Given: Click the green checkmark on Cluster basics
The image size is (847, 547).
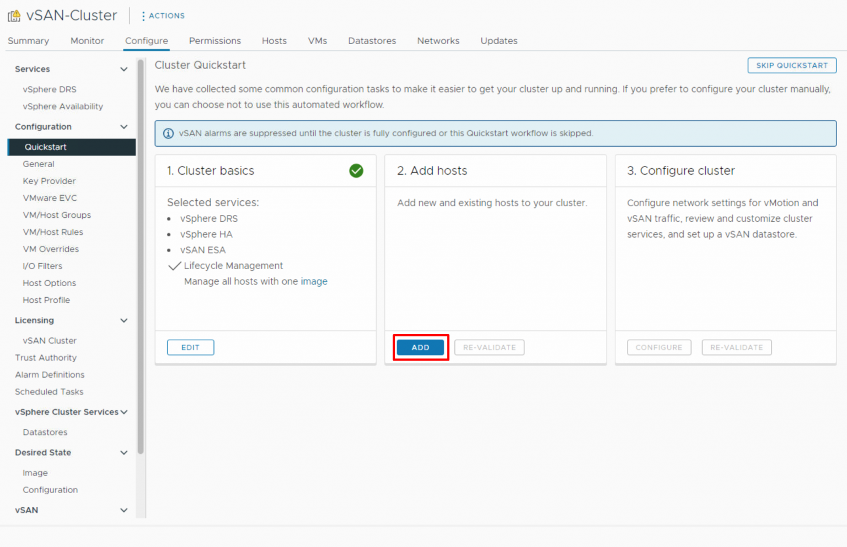Looking at the screenshot, I should 356,171.
